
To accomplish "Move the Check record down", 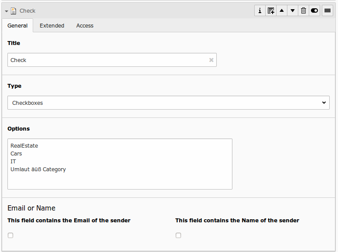I will point(293,11).
